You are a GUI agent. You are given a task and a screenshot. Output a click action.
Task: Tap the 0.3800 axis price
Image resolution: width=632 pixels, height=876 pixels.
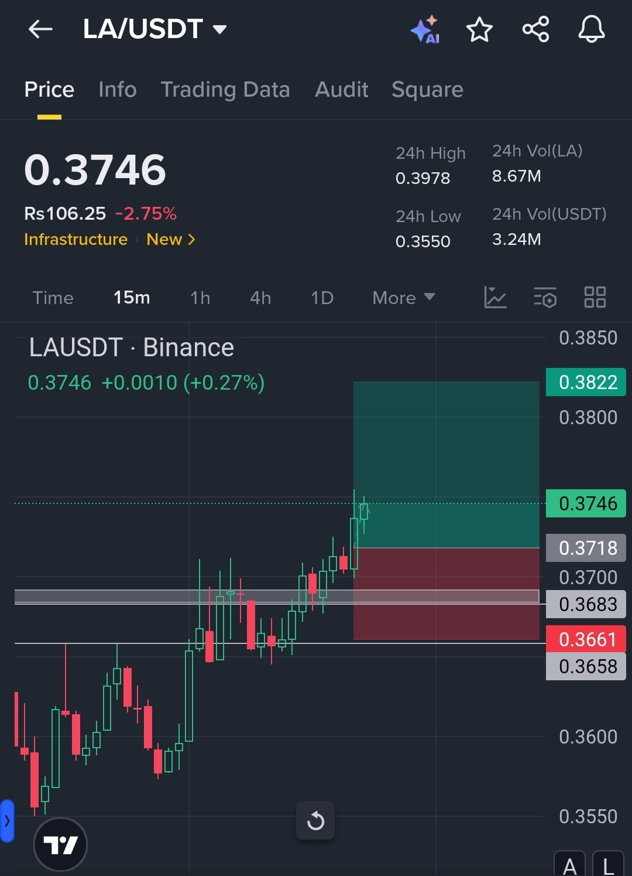point(588,418)
